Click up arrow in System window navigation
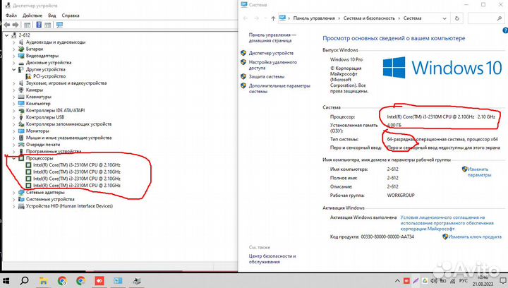Screen dimensions: 508x288 coord(273,18)
